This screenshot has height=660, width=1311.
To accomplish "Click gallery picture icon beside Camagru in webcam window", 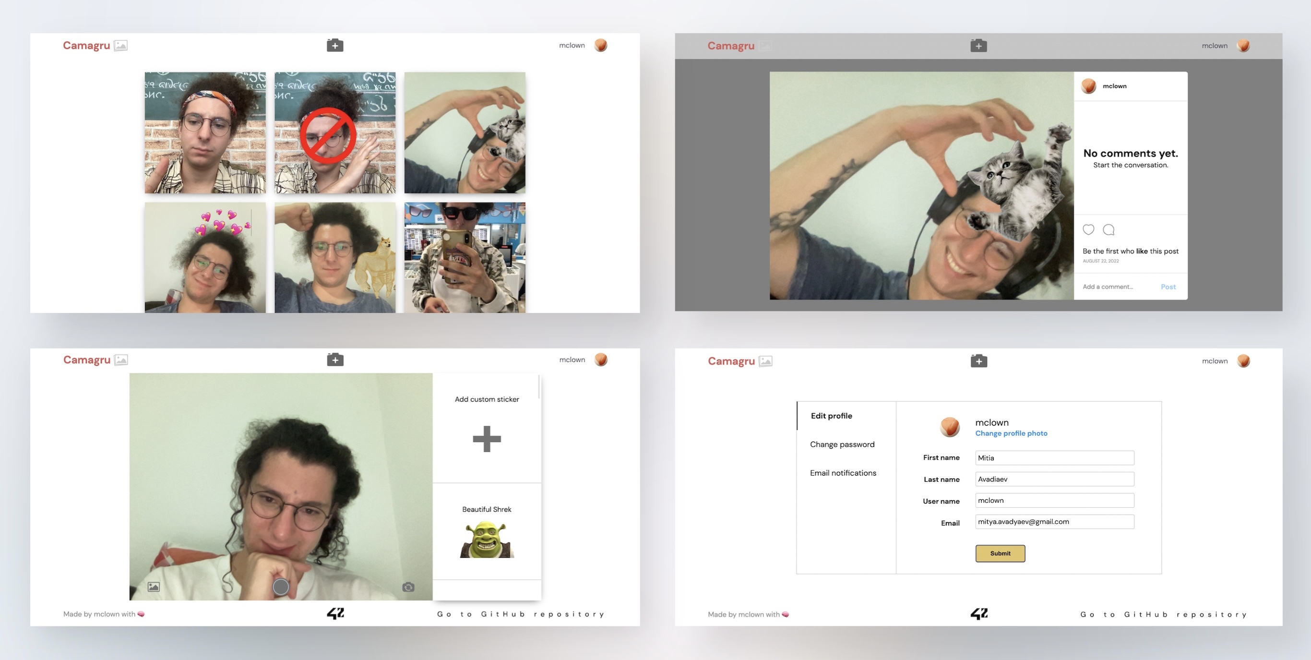I will (x=121, y=360).
